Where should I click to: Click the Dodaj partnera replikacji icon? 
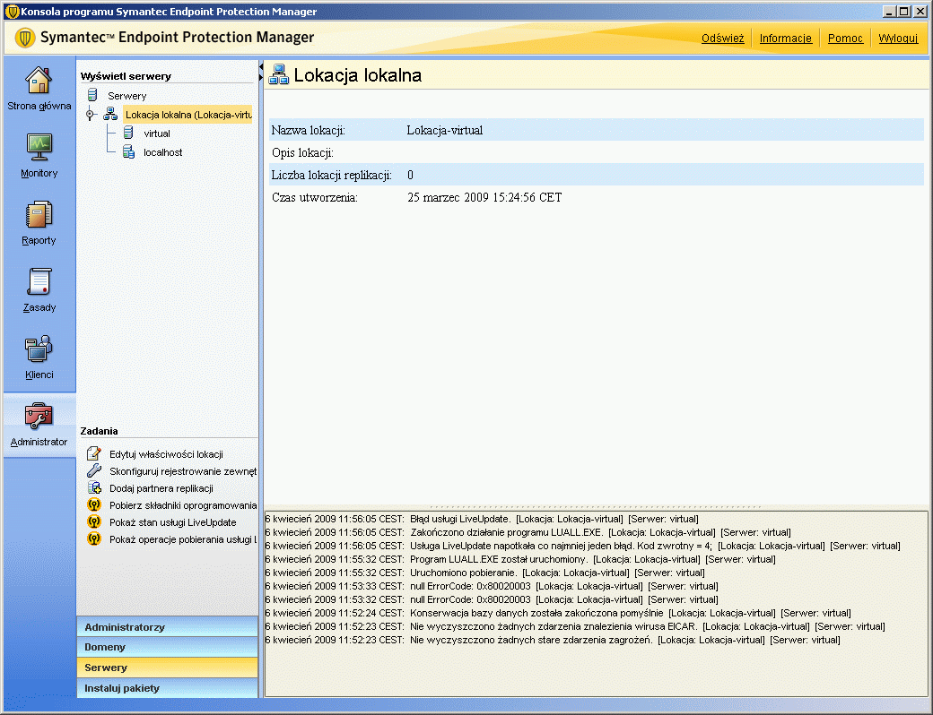point(94,488)
